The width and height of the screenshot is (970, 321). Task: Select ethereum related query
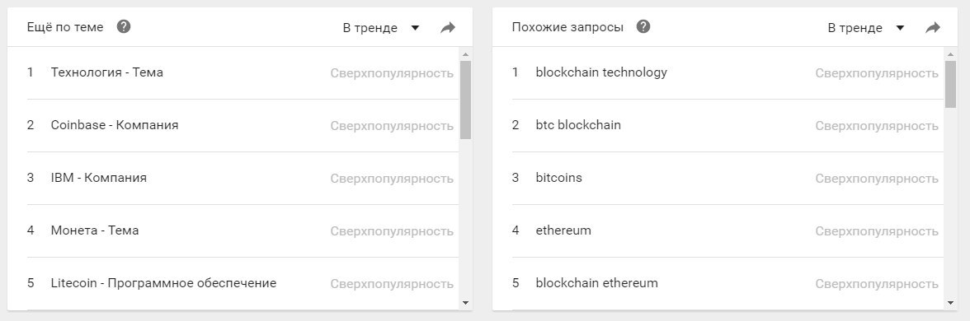[727, 230]
